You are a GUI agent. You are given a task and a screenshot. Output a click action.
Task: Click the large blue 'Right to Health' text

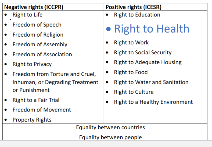pos(152,29)
